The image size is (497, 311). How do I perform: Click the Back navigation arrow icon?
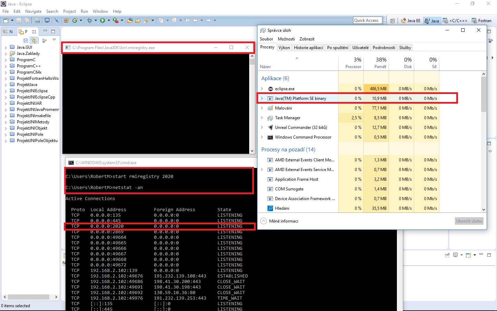pos(195,20)
